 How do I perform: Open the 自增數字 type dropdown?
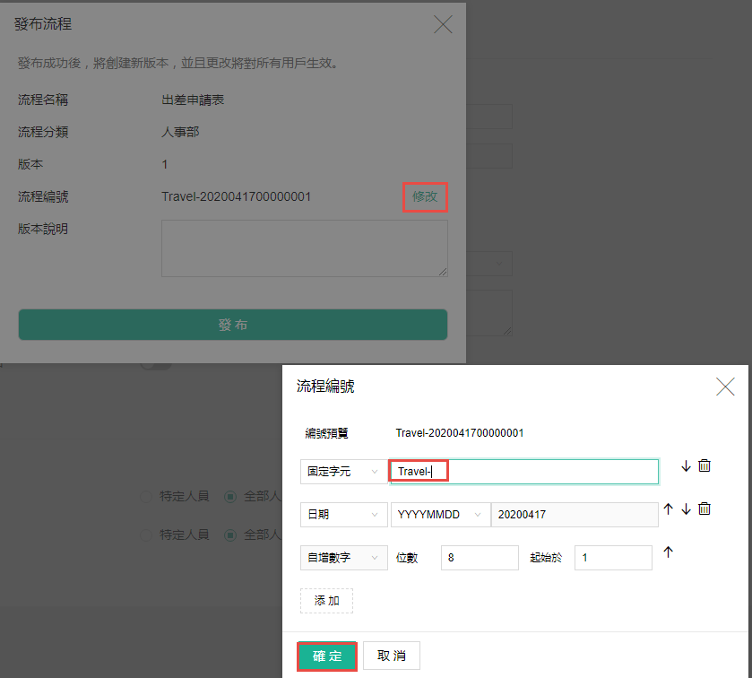tap(343, 558)
